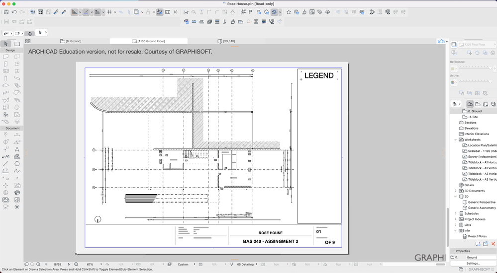Expand the Schedules folder
The width and height of the screenshot is (497, 273).
point(455,213)
